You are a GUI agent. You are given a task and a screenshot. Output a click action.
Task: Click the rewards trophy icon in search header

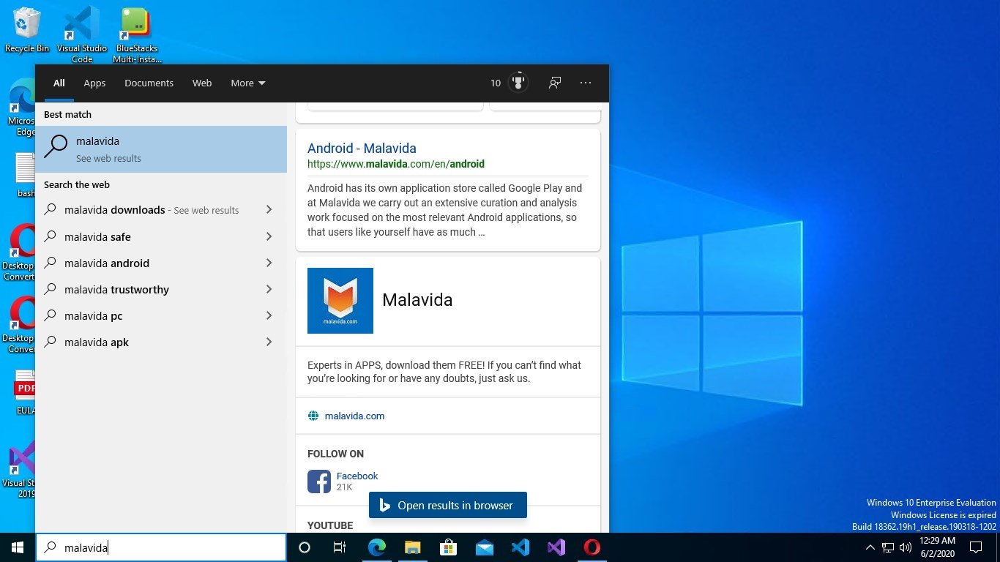(x=518, y=83)
